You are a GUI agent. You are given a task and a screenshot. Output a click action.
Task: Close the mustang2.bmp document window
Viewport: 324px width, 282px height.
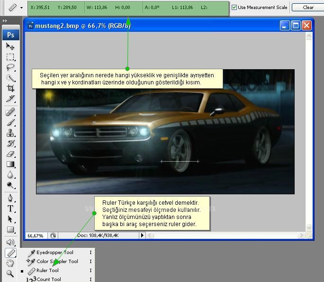(306, 26)
